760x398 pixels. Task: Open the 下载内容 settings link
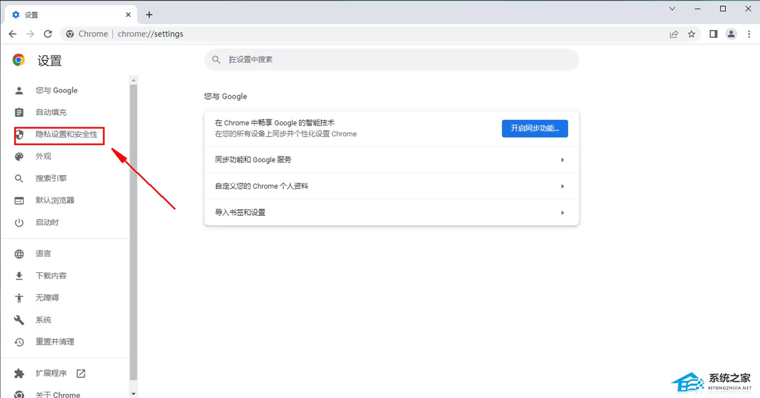tap(51, 276)
